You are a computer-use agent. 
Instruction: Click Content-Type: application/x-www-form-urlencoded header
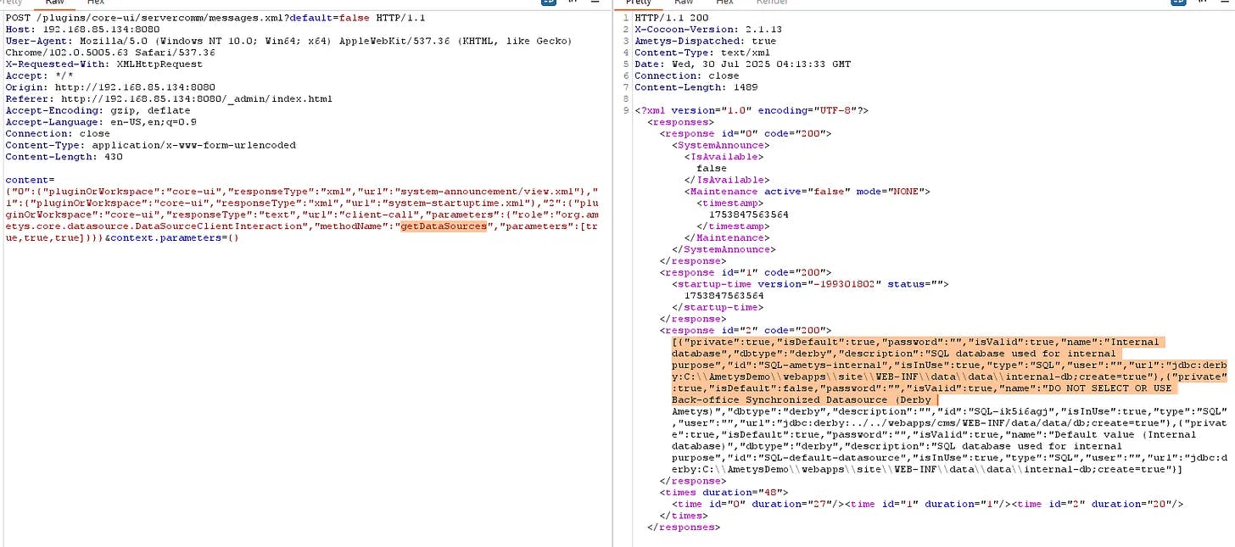[x=150, y=145]
